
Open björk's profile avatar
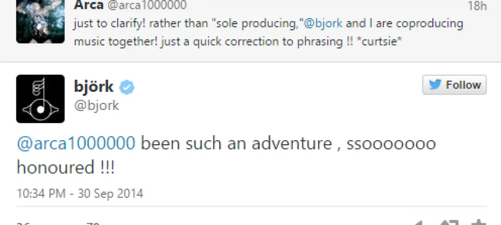[40, 99]
